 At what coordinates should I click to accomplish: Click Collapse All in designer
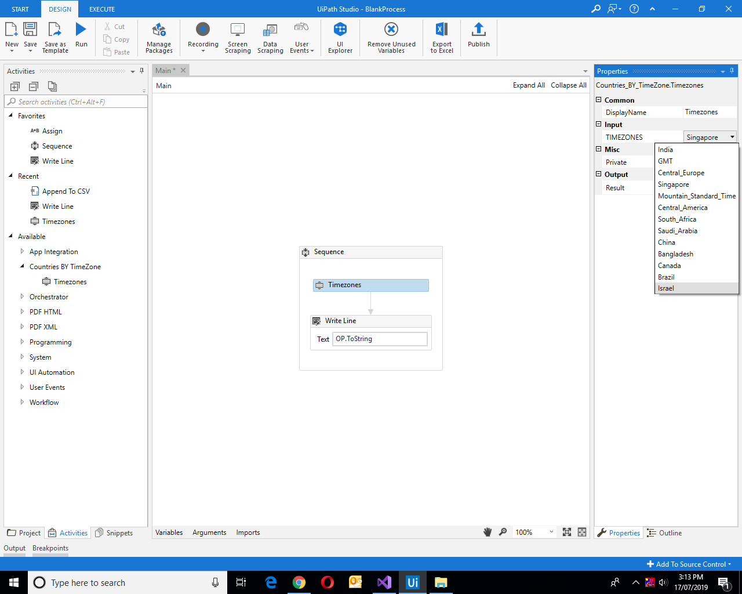(x=569, y=85)
